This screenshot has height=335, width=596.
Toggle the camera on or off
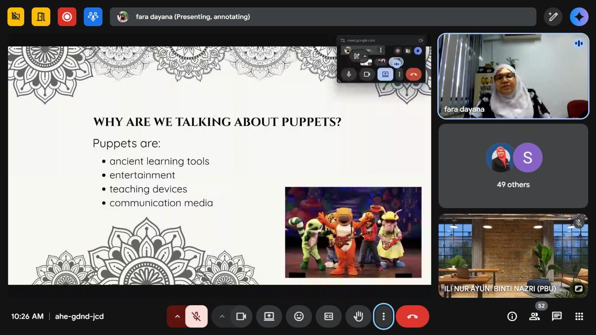[x=241, y=316]
